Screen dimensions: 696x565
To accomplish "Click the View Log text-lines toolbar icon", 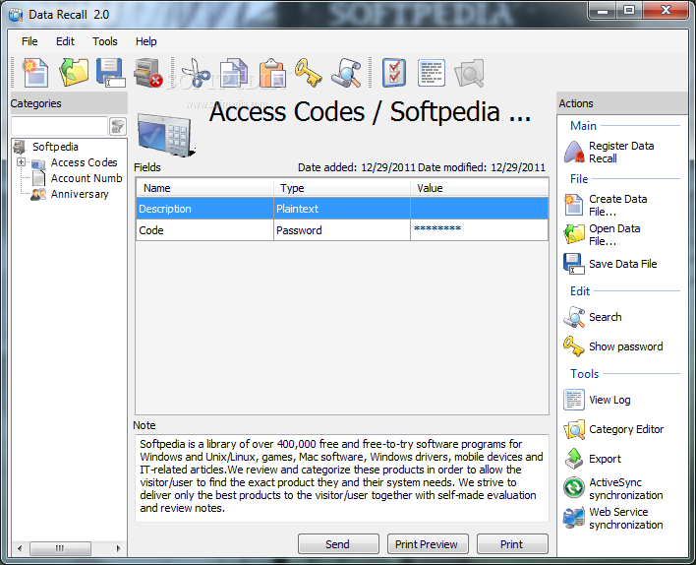I will pyautogui.click(x=431, y=73).
